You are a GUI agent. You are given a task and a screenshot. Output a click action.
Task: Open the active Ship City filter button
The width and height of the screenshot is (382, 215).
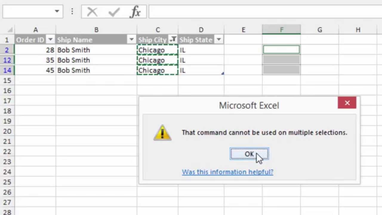tap(173, 40)
